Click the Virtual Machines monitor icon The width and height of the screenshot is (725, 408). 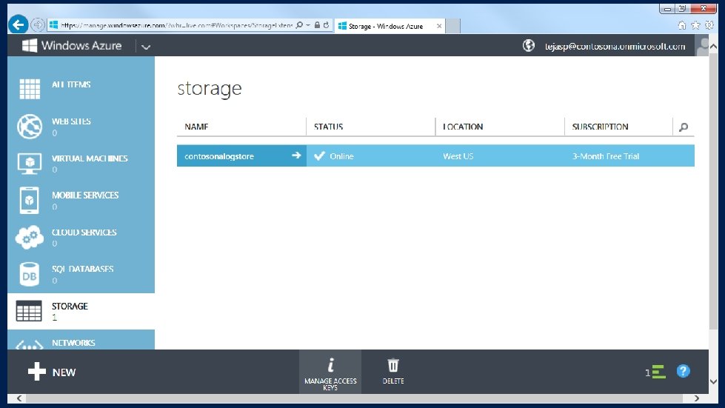(x=30, y=164)
